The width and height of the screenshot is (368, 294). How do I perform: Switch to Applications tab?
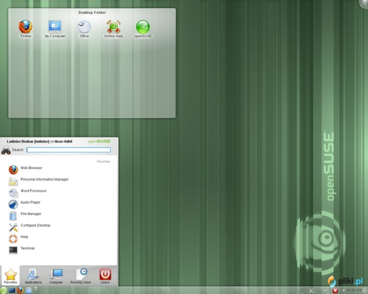tap(33, 276)
